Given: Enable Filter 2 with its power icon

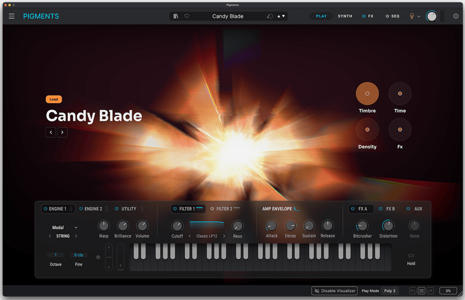Looking at the screenshot, I should tap(212, 209).
